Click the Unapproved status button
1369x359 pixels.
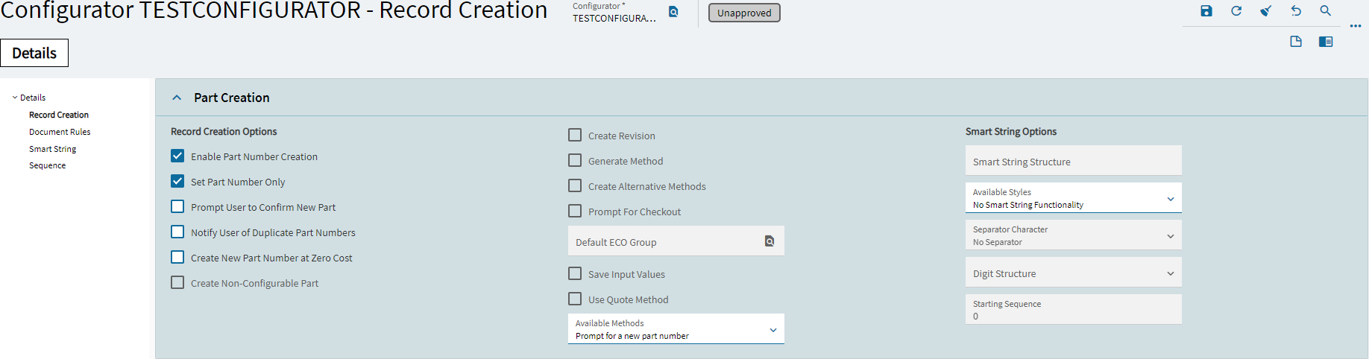pyautogui.click(x=744, y=13)
